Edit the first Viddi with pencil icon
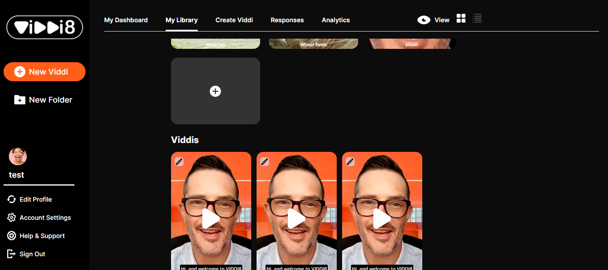This screenshot has width=608, height=270. 179,162
